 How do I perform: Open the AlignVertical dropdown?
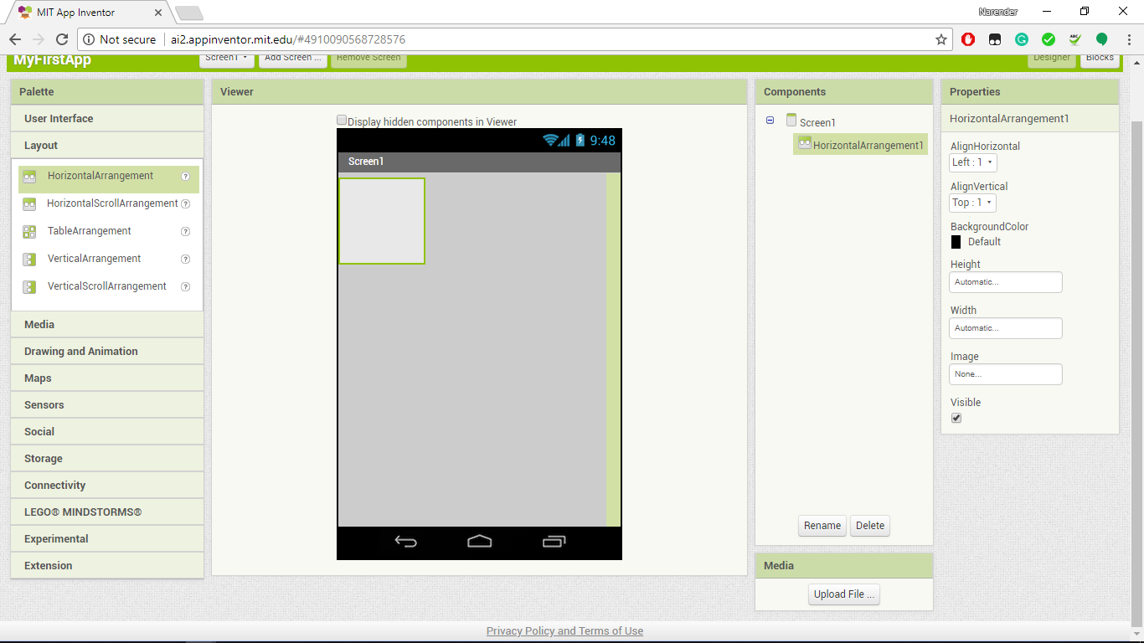(972, 203)
